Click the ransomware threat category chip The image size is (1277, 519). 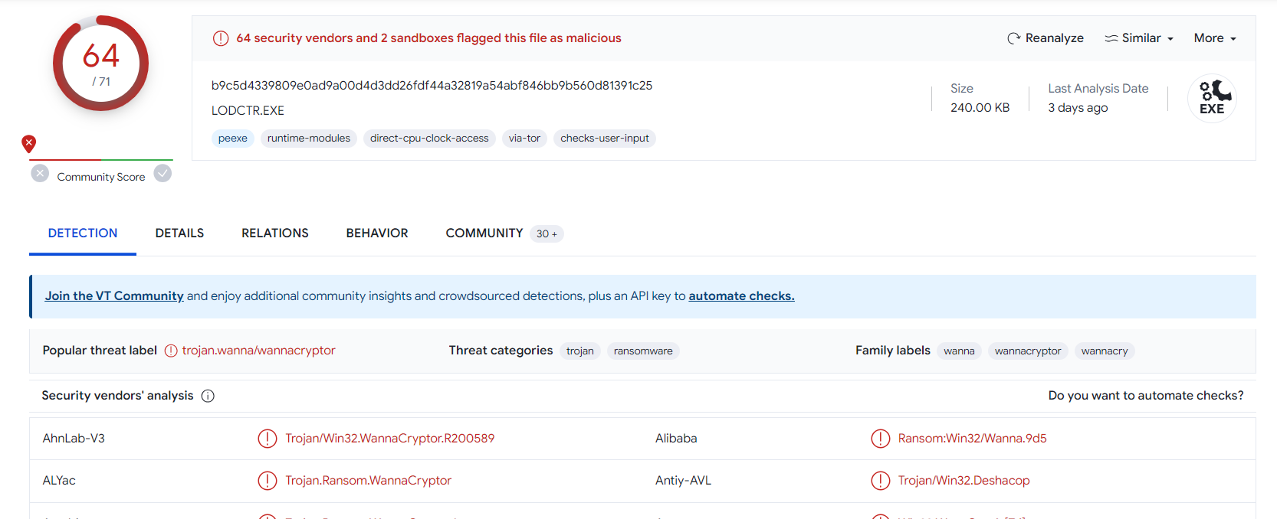click(x=643, y=351)
